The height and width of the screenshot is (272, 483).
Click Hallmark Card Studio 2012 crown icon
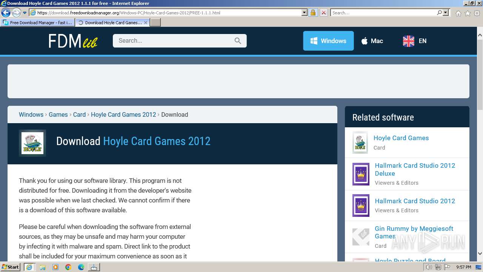[x=361, y=206]
